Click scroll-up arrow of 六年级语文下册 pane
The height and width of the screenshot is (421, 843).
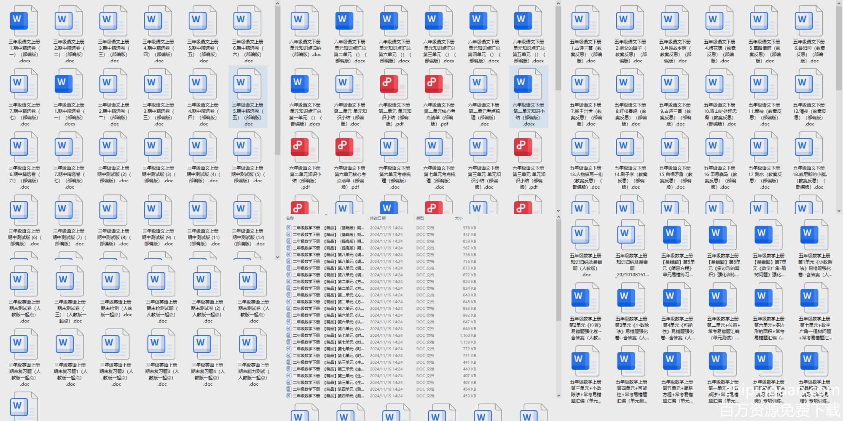click(558, 4)
